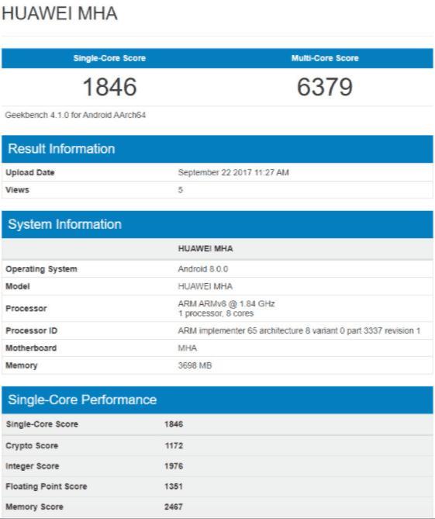Click the Geekbench 4.1.0 for Android text
Viewport: 435px width, 519px height.
point(75,115)
